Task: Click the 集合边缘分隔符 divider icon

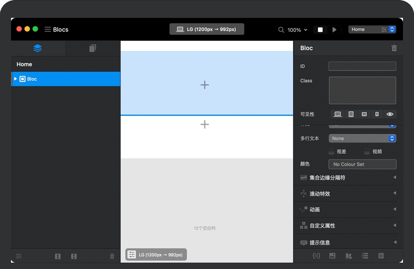Action: pyautogui.click(x=304, y=177)
